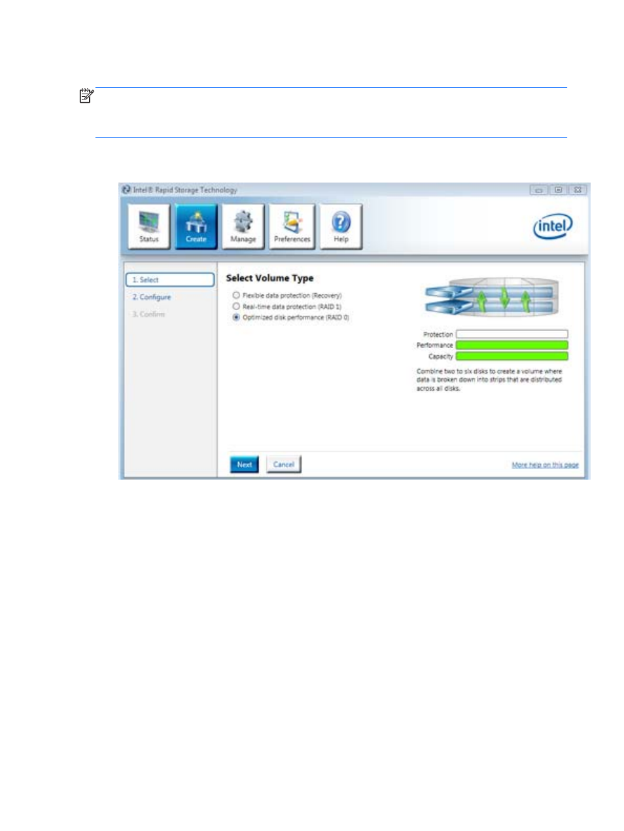624x831 pixels.
Task: Click the Protection level bar
Action: point(512,334)
